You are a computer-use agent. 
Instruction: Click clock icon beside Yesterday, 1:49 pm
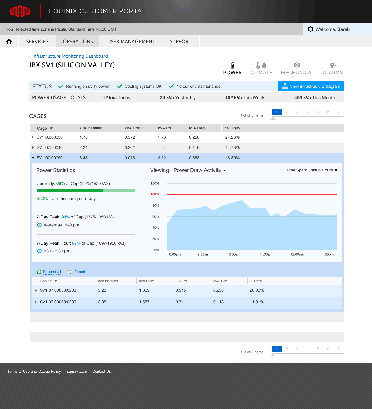[39, 225]
